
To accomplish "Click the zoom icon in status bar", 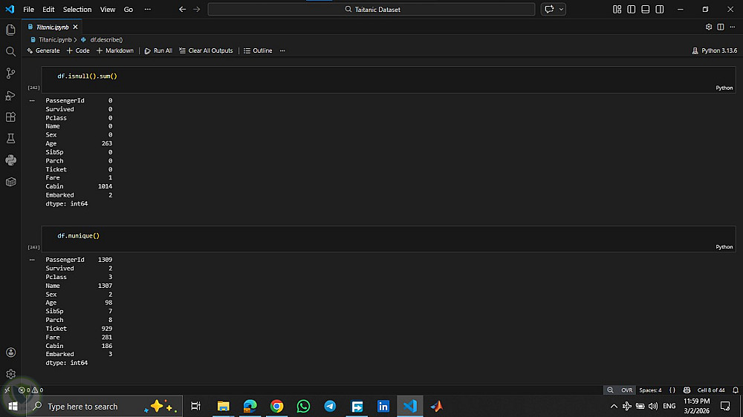I will click(610, 390).
